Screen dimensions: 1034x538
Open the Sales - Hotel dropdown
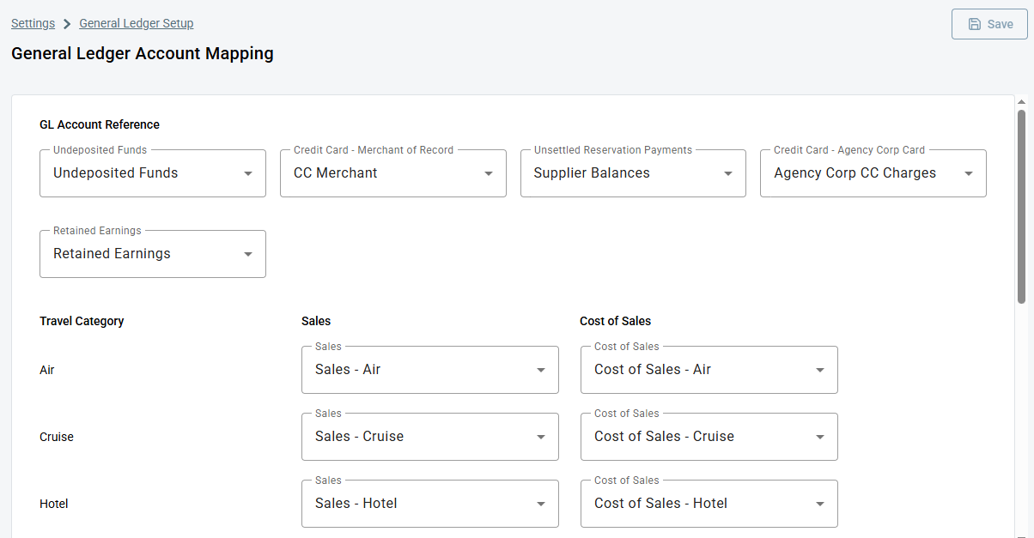(x=540, y=503)
